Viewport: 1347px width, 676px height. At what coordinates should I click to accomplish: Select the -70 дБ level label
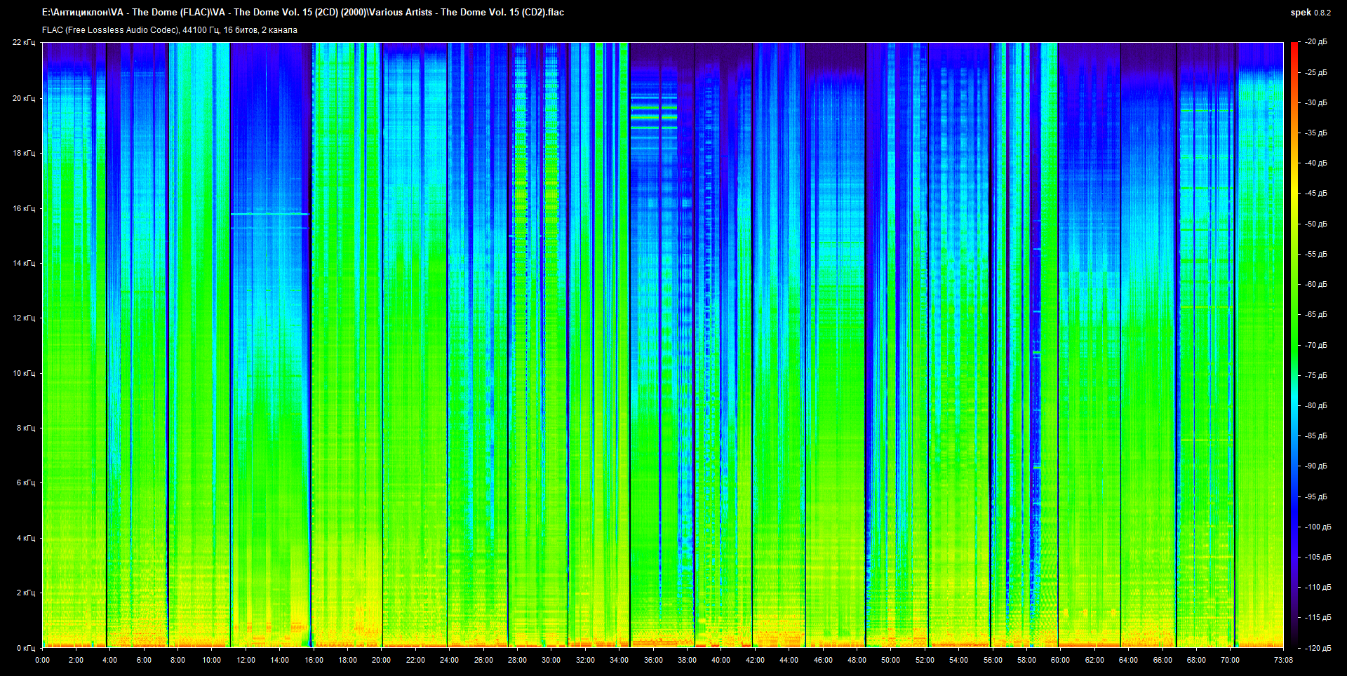1315,345
